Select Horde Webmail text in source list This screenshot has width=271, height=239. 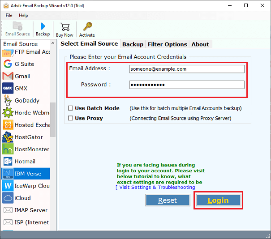(x=32, y=113)
